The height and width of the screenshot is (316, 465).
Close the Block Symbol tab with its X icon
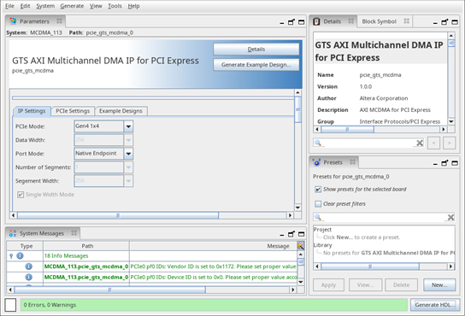click(x=407, y=21)
